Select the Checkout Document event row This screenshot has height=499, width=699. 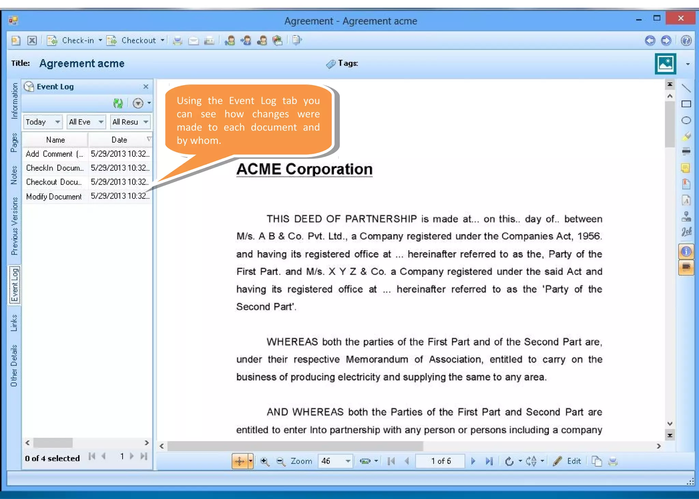tap(87, 182)
